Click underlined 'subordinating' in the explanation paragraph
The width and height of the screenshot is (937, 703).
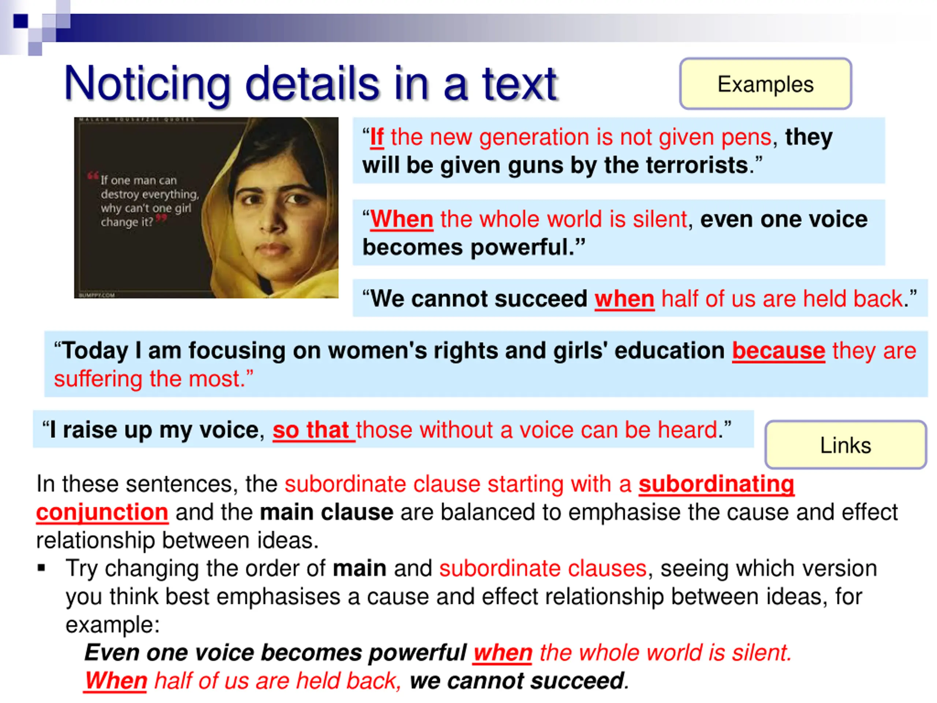click(716, 484)
